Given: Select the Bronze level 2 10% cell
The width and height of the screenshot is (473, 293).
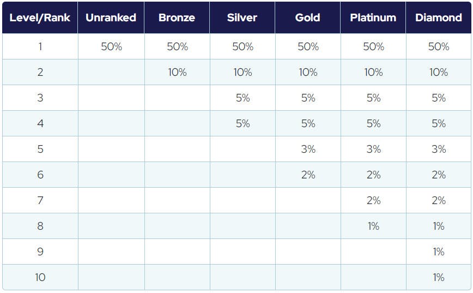Looking at the screenshot, I should point(177,73).
